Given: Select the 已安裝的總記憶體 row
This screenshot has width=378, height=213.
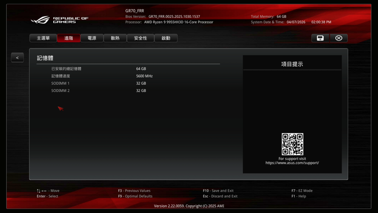Looking at the screenshot, I should [x=128, y=69].
